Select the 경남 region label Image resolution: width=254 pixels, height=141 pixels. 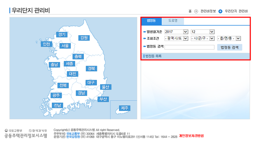pyautogui.click(x=82, y=93)
